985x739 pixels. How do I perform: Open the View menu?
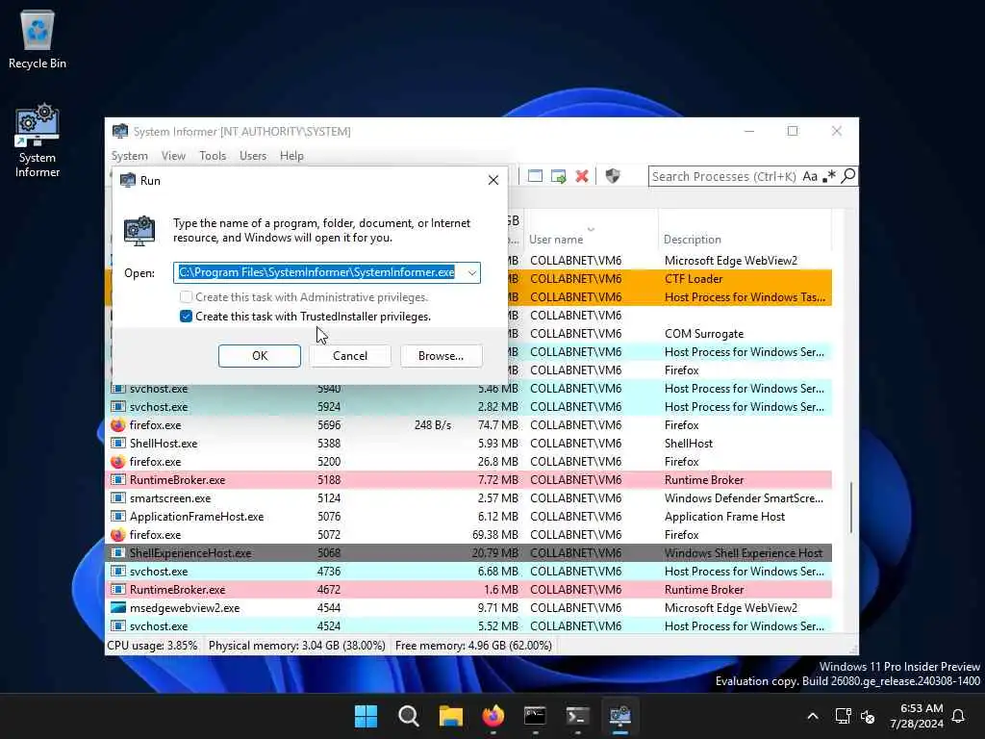pos(173,156)
